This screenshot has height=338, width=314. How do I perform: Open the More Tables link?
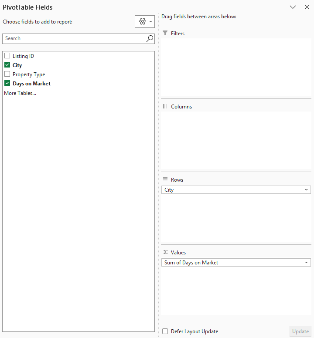20,93
